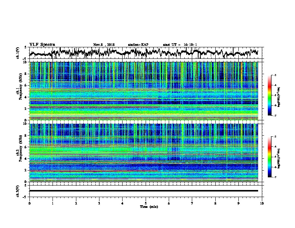Click the ch.1 voltage waveform trace
The height and width of the screenshot is (228, 295).
(x=143, y=53)
